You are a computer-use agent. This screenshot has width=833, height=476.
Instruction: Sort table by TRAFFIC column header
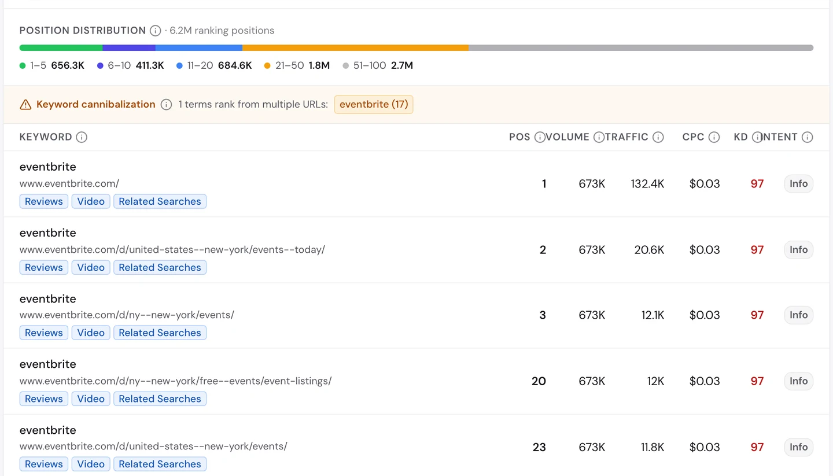[x=627, y=137]
